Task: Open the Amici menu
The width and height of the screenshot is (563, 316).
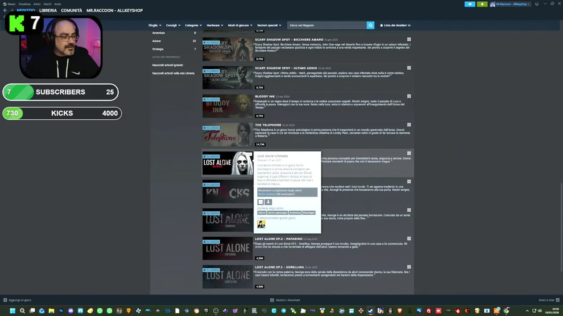Action: (37, 4)
